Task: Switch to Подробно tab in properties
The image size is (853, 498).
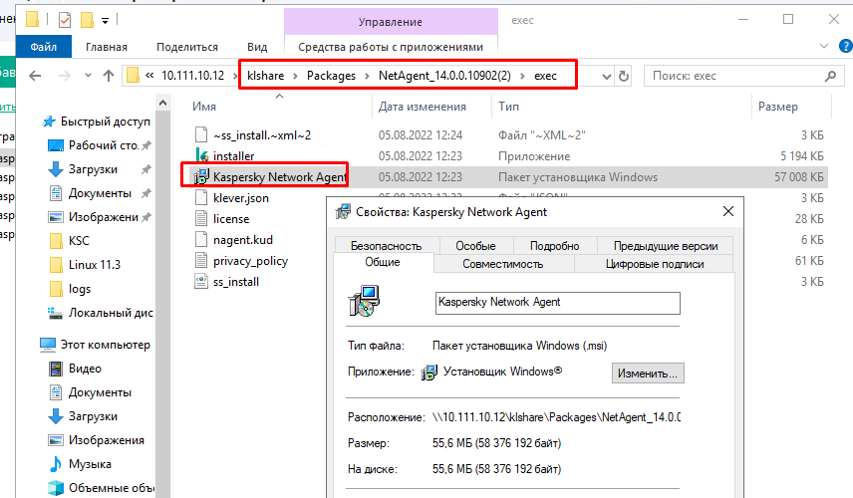Action: (x=554, y=246)
